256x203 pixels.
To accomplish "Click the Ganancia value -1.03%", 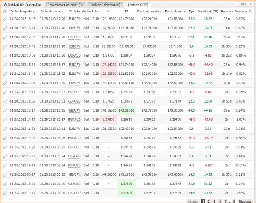I will (x=241, y=120).
